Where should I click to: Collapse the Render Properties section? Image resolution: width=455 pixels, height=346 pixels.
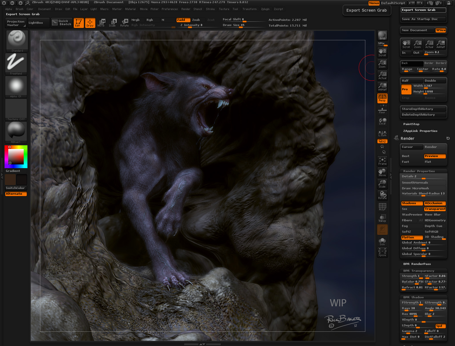[419, 171]
